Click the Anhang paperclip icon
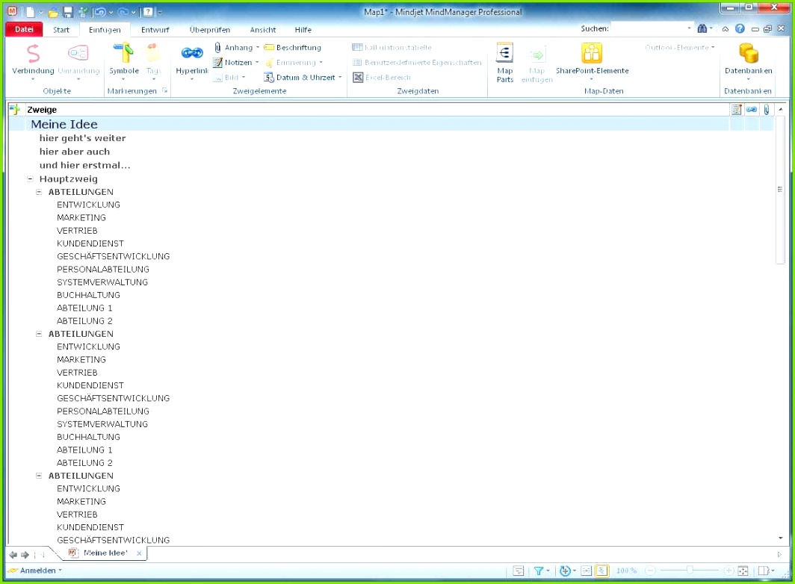 tap(217, 47)
